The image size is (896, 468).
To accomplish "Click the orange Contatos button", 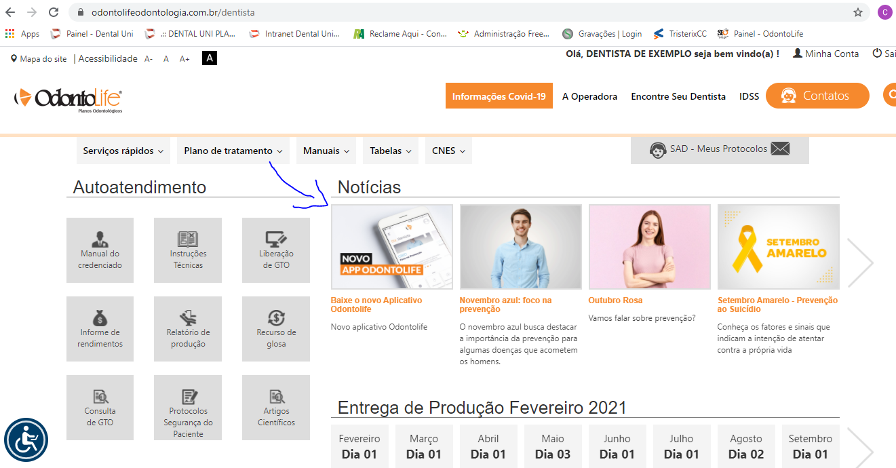I will click(x=817, y=96).
